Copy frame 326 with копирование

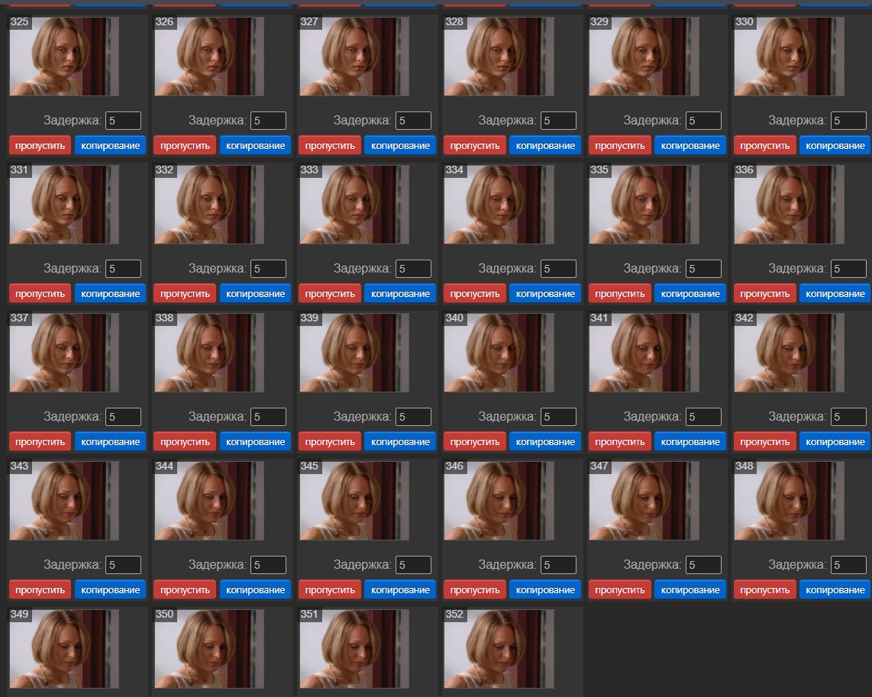255,146
